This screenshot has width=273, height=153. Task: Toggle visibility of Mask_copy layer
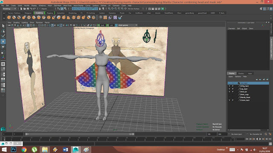click(229, 94)
